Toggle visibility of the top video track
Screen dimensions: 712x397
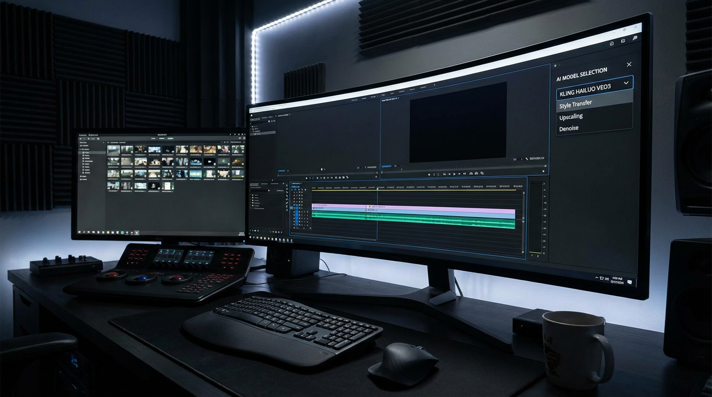294,192
